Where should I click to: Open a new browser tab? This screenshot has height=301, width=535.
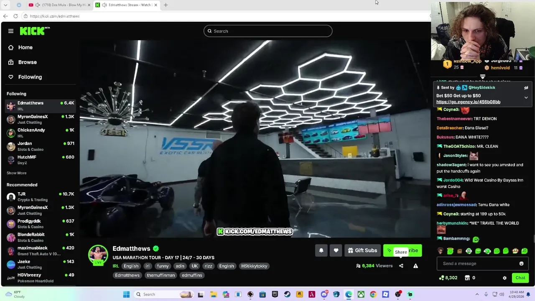(166, 5)
